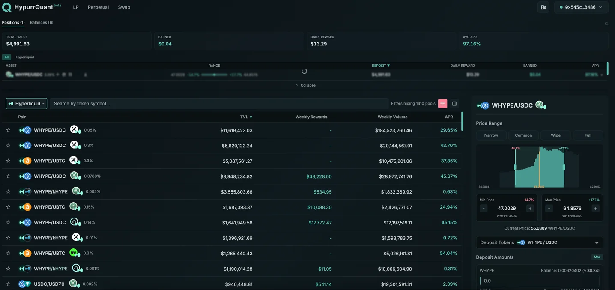Click the bright green DEX icon on $1,265,440.43 row

pos(75,253)
